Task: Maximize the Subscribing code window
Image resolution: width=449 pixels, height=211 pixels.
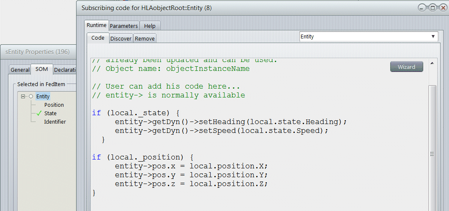Action: click(x=433, y=8)
